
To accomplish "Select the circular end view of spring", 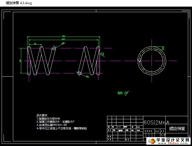I will tap(152, 60).
